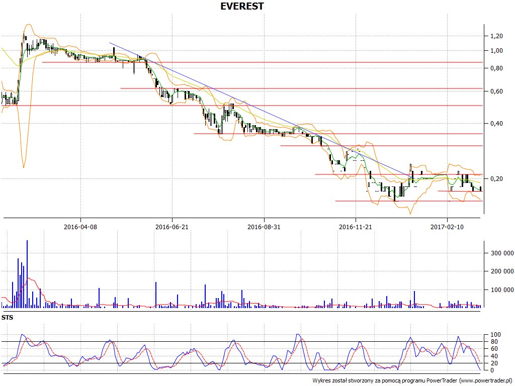Click the EVEREST chart title
515x386 pixels.
pos(242,6)
